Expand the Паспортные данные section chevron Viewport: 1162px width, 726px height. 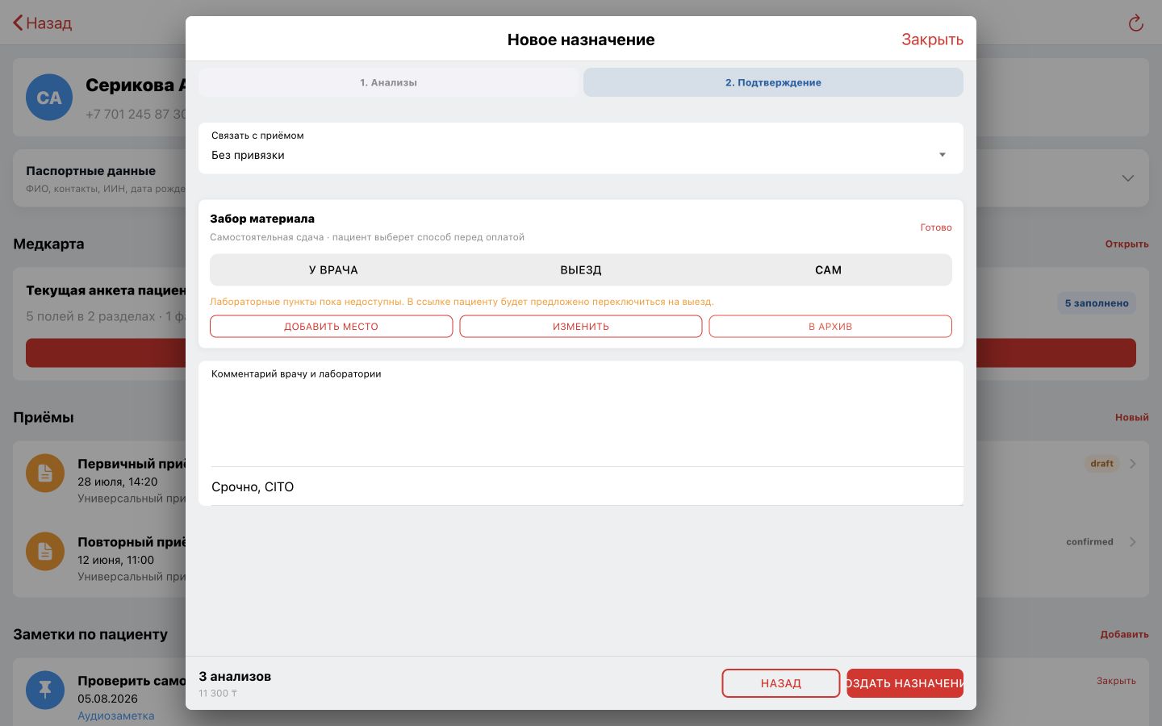(1128, 178)
